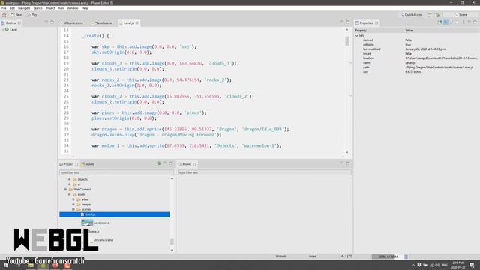Expand the objects folder
The width and height of the screenshot is (480, 270).
click(x=70, y=180)
